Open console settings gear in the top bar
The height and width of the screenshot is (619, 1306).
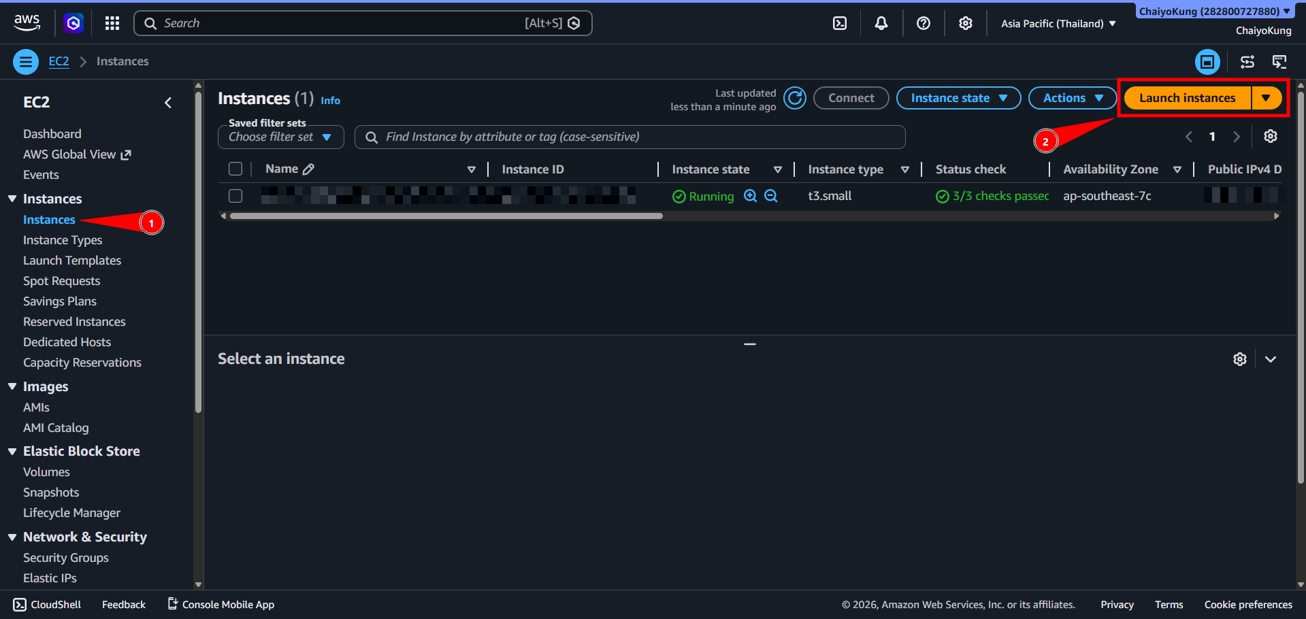click(966, 23)
